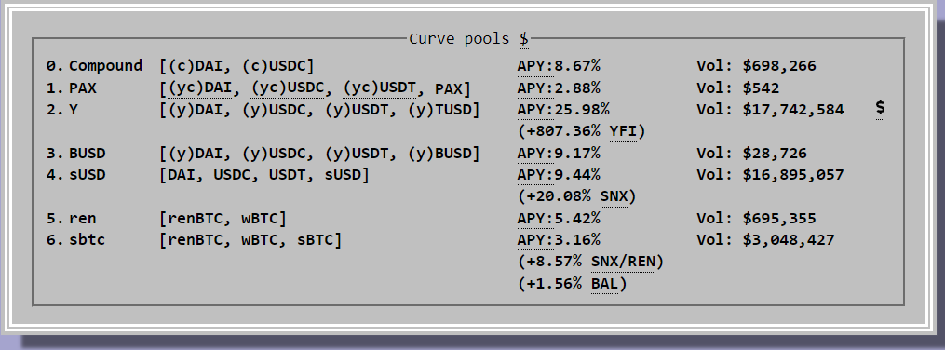
Task: Click the ren volume $695,355
Action: click(779, 219)
